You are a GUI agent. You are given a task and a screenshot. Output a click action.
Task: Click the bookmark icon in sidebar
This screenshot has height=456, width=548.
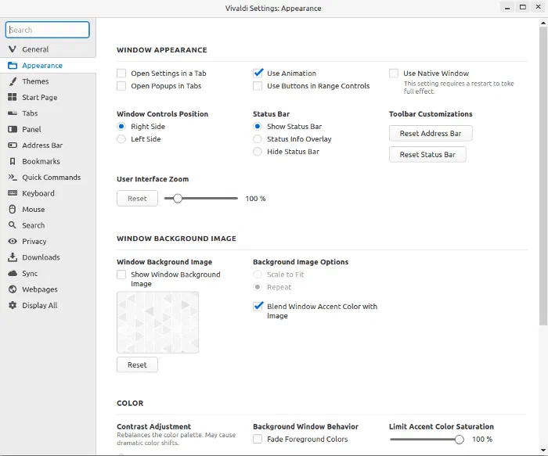[x=13, y=161]
